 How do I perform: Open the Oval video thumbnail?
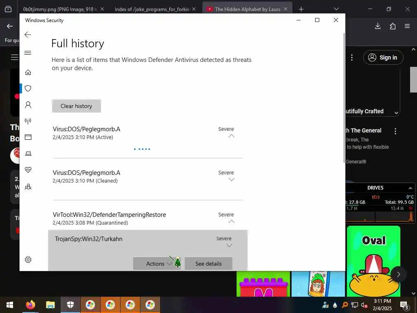[373, 261]
